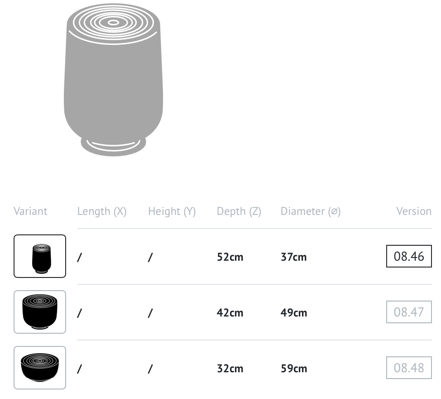441x399 pixels.
Task: Click the Height (Y) column header
Action: (x=172, y=211)
